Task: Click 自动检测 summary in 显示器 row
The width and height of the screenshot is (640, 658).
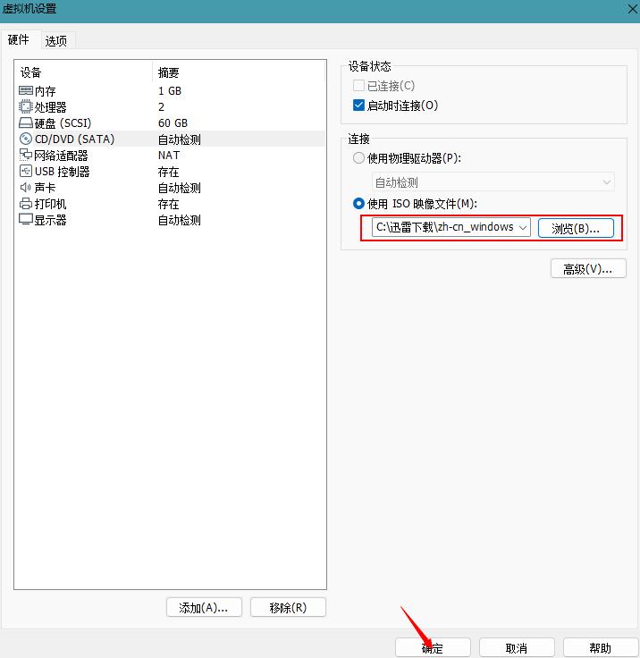Action: 179,220
